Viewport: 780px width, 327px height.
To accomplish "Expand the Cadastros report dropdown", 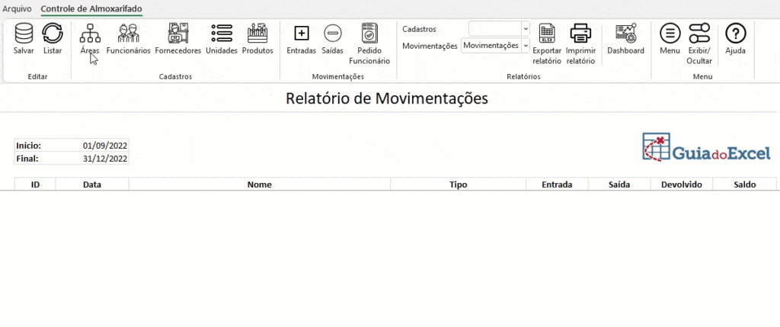I will pos(526,29).
